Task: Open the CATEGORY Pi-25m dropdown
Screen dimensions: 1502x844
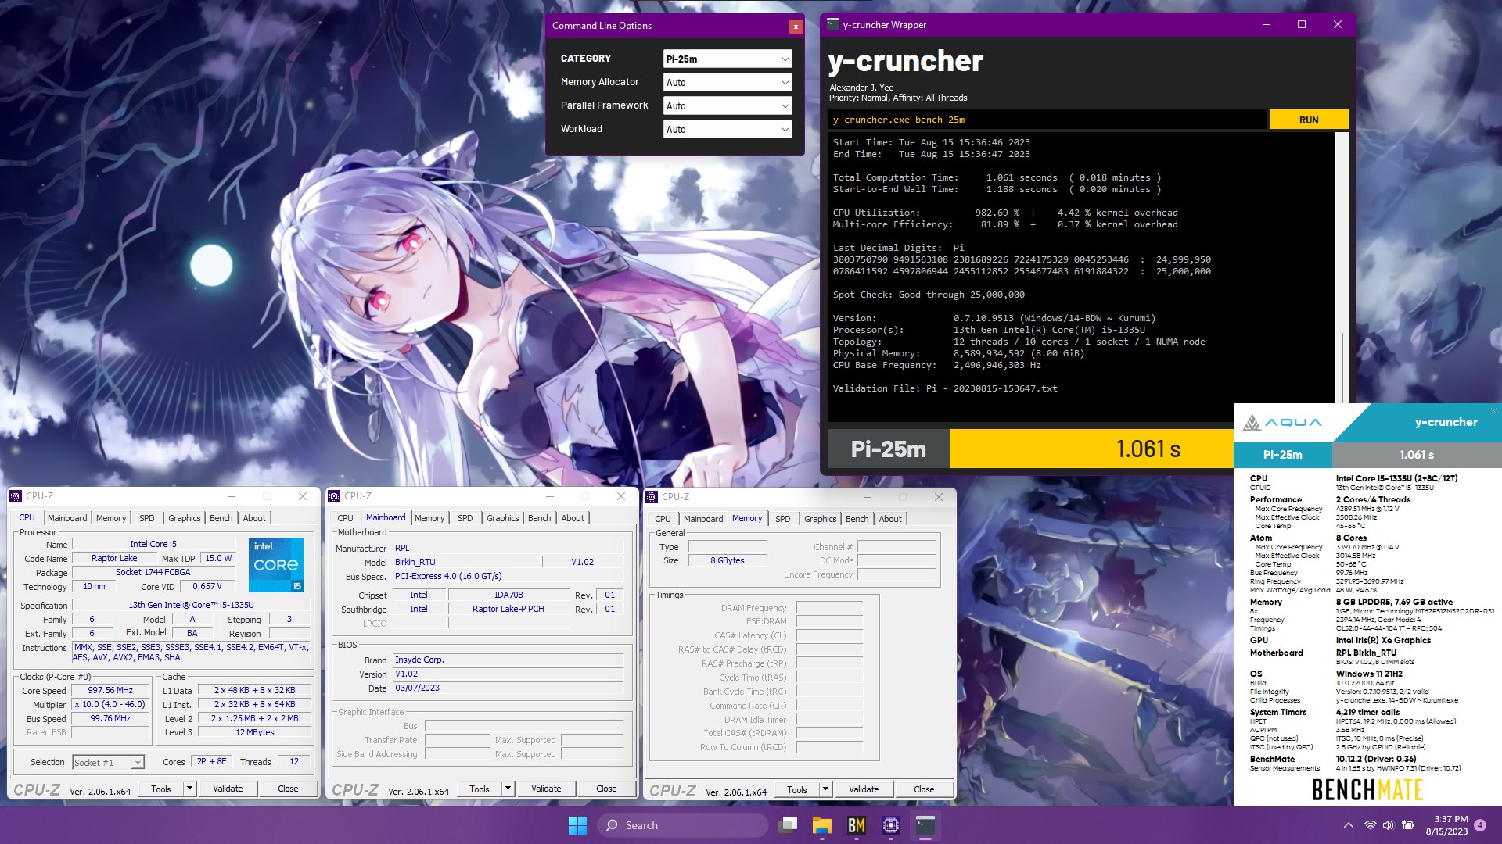Action: (x=728, y=59)
